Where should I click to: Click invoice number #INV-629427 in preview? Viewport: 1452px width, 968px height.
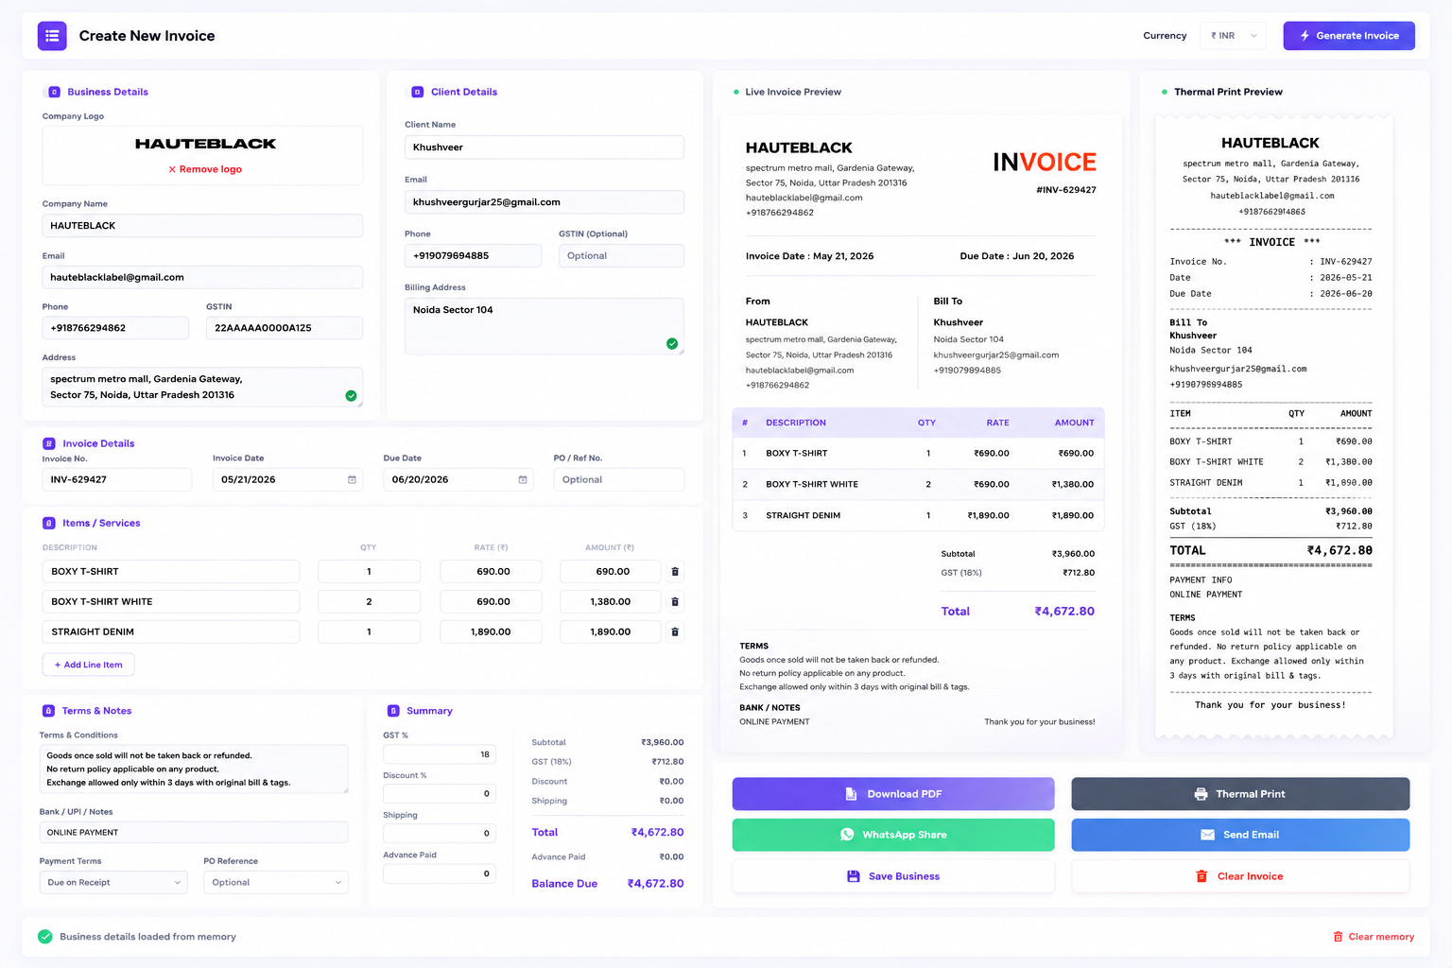[x=1066, y=190]
